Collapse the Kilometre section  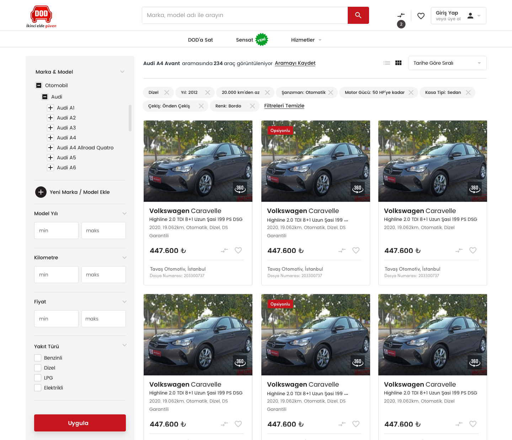(x=124, y=258)
